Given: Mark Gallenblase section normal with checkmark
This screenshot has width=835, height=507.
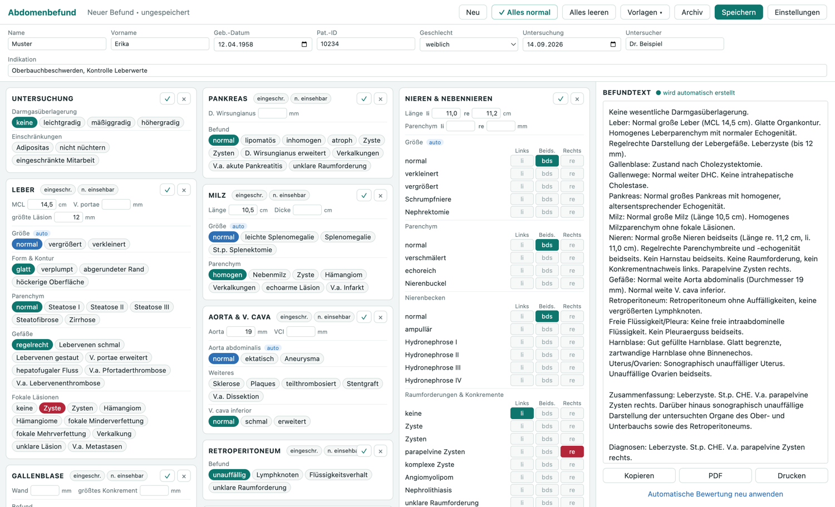Looking at the screenshot, I should (168, 476).
